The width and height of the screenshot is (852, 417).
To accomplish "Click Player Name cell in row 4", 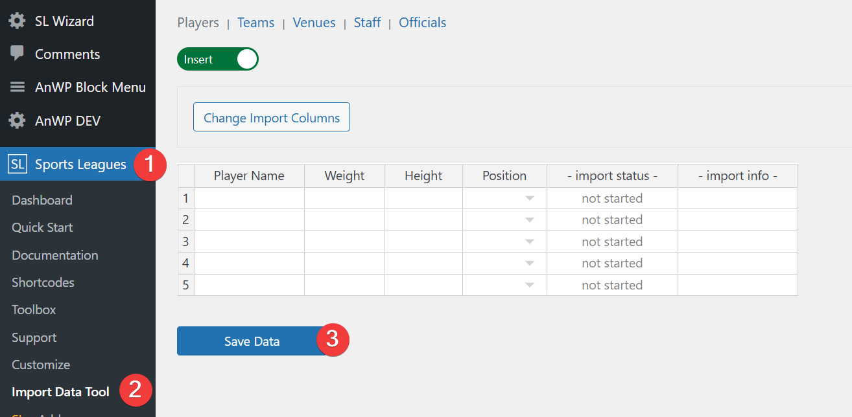I will pyautogui.click(x=250, y=264).
